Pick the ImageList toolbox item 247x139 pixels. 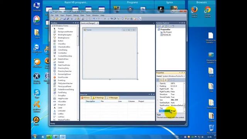tap(62, 105)
